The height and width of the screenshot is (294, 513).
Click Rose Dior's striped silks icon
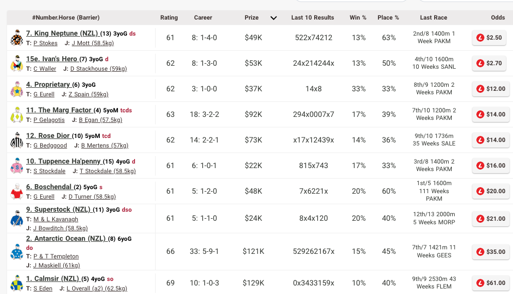click(17, 140)
